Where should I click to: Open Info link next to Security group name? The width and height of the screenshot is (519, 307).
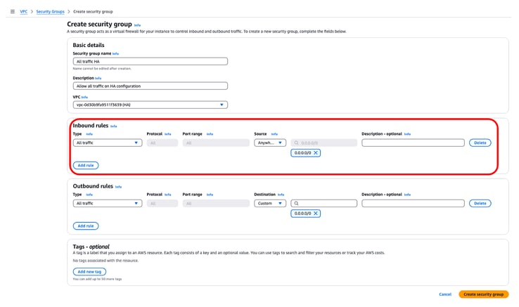[x=115, y=53]
